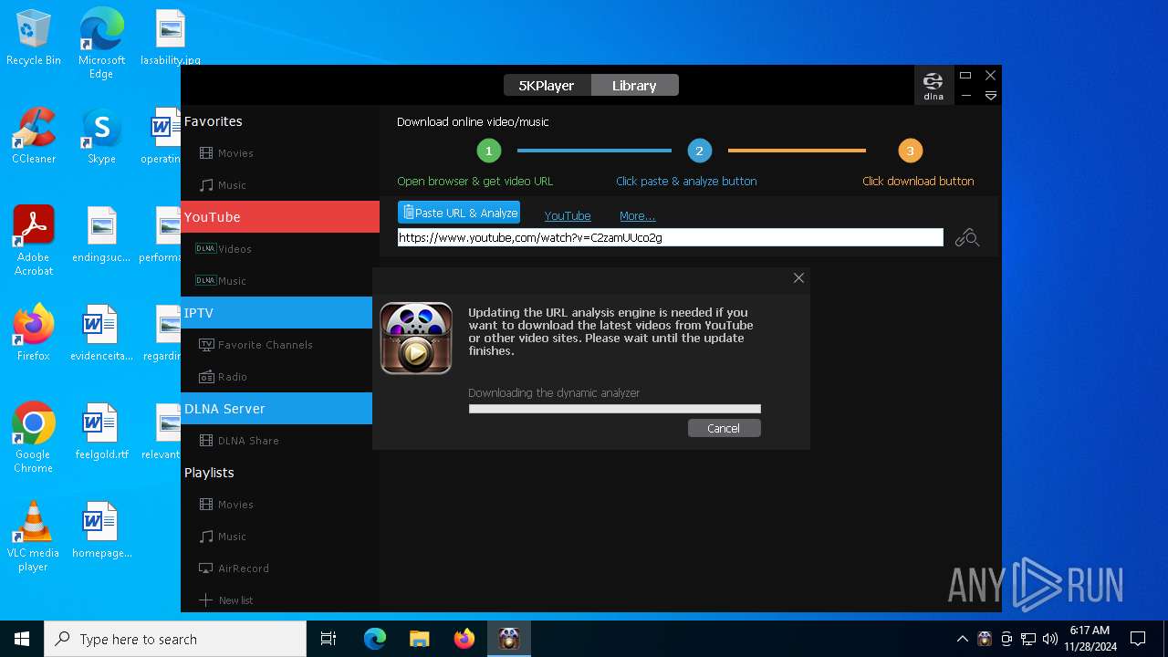Open Edge from the taskbar

pyautogui.click(x=375, y=639)
